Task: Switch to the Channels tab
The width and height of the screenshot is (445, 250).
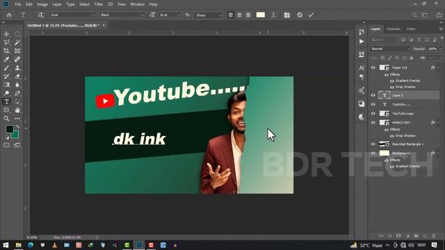Action: (394, 29)
